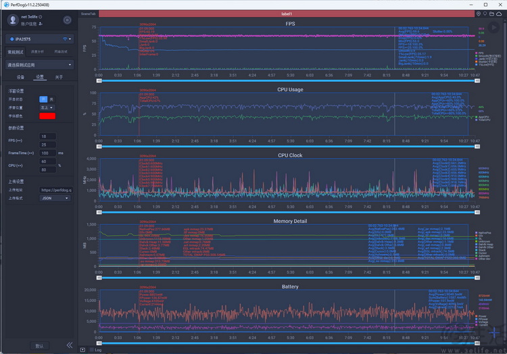
Task: Click the location pin marker icon
Action: [x=485, y=14]
